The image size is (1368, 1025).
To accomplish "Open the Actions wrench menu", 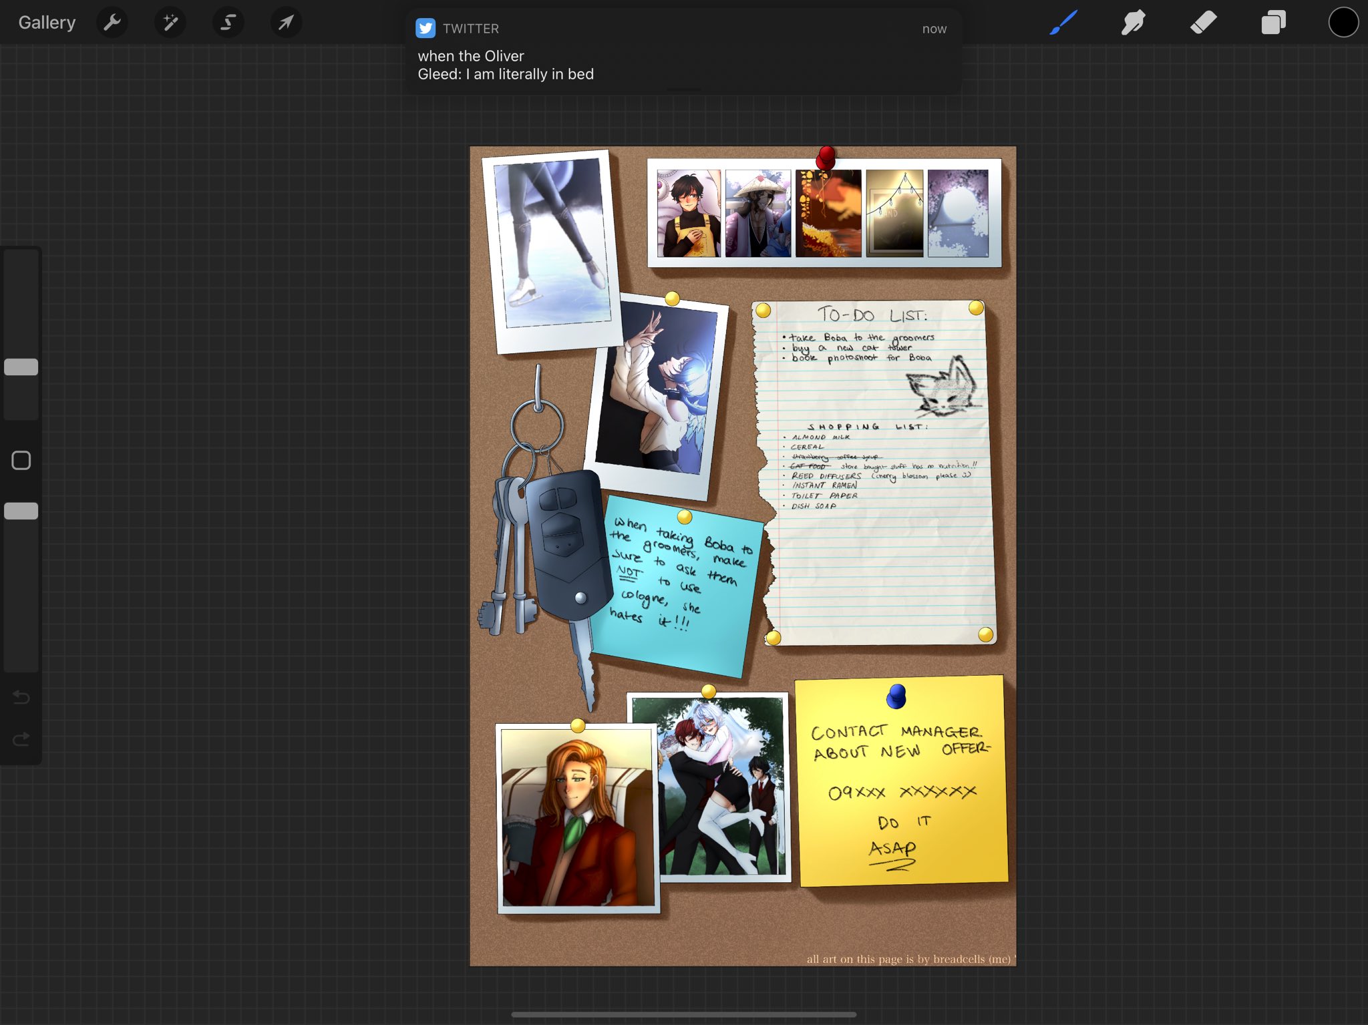I will click(112, 23).
